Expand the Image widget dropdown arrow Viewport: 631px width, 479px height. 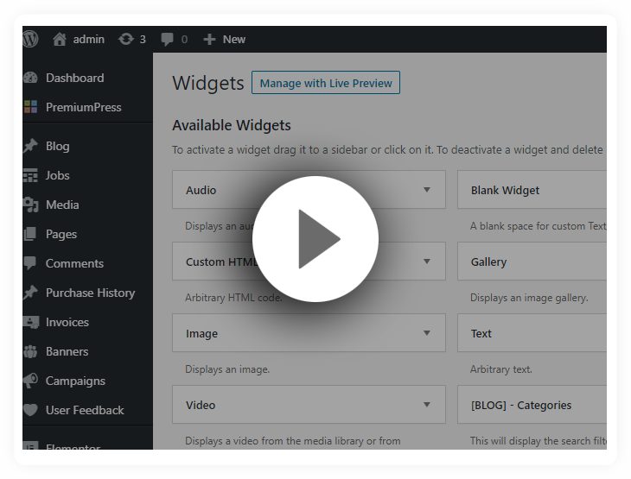pos(426,333)
